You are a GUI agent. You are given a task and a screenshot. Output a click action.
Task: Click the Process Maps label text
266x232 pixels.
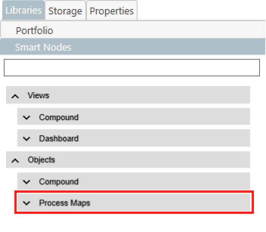coord(65,203)
